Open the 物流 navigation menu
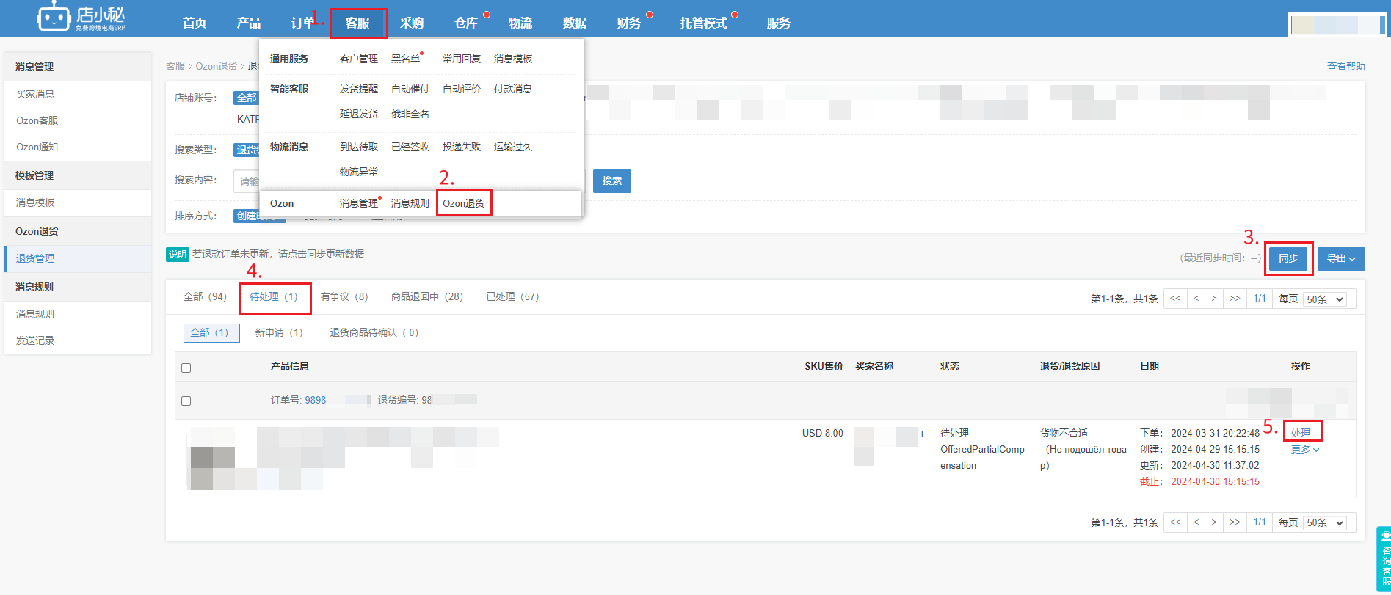This screenshot has height=595, width=1391. click(x=520, y=23)
